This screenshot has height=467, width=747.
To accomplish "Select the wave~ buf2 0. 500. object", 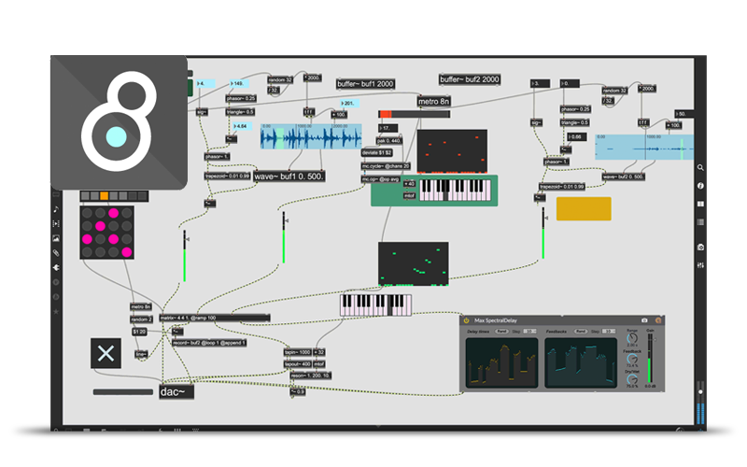I will pos(624,177).
